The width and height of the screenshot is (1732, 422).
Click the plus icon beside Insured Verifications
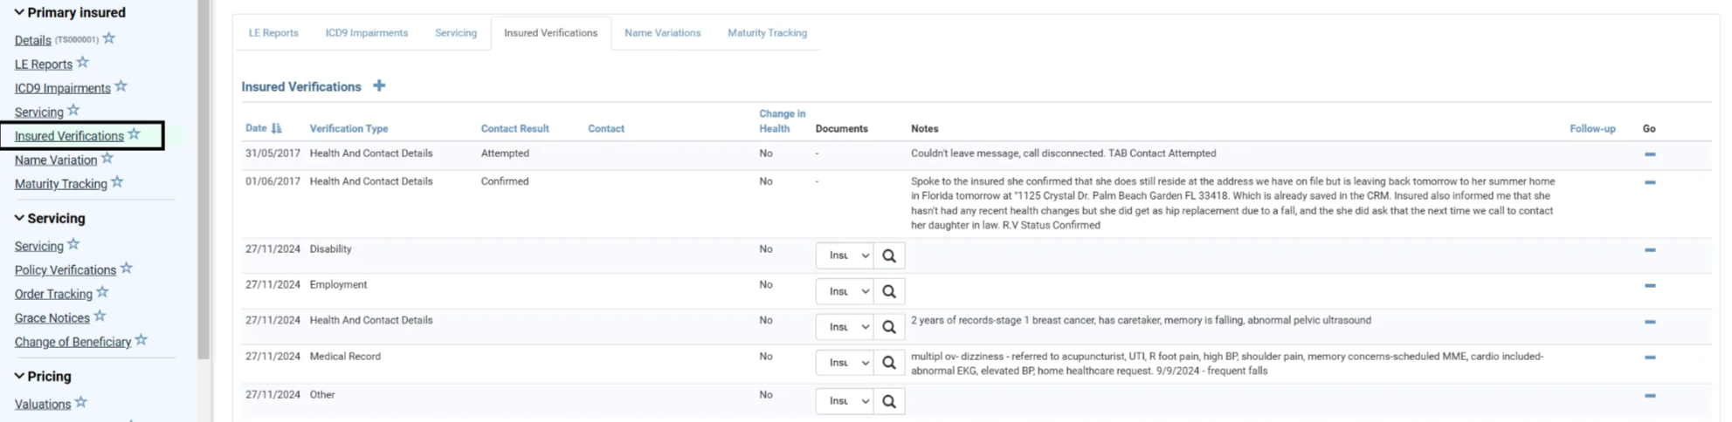click(379, 85)
